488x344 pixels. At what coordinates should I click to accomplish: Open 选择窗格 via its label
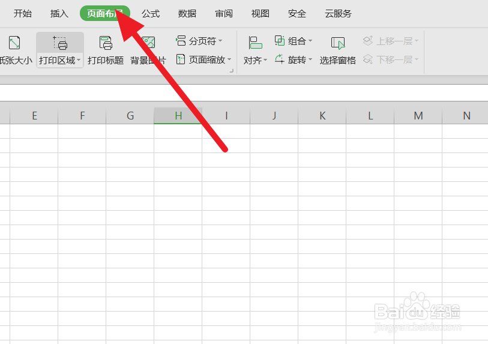click(x=338, y=60)
